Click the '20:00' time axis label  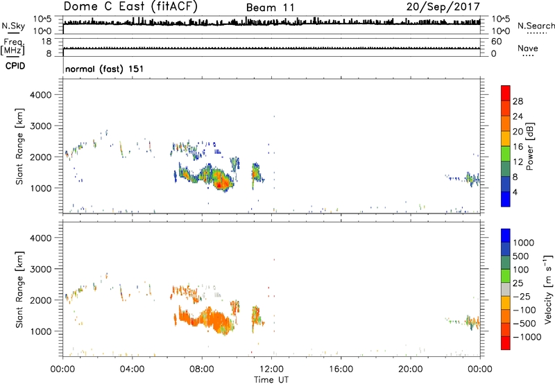click(410, 369)
